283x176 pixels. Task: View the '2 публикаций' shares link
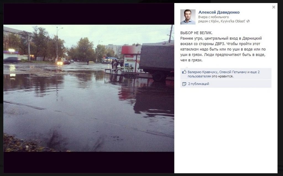pyautogui.click(x=198, y=84)
